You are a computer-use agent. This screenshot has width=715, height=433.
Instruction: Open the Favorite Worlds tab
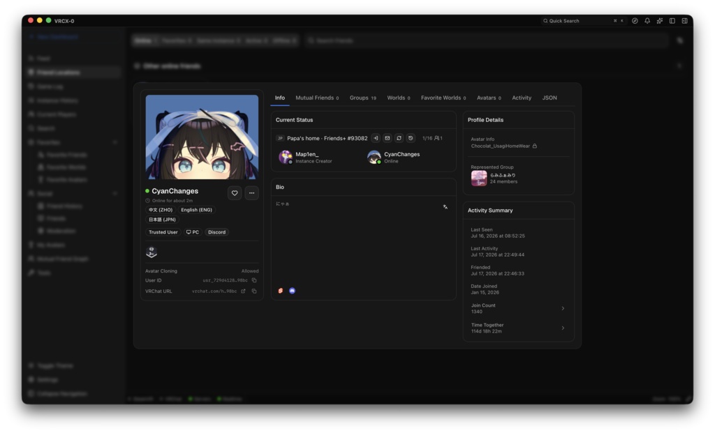(443, 98)
